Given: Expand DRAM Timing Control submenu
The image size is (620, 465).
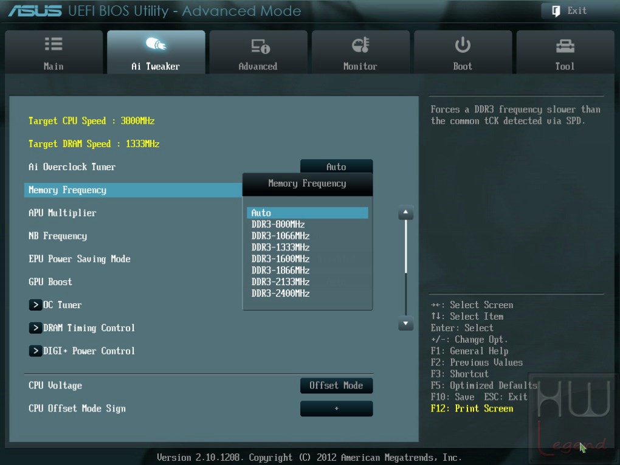Looking at the screenshot, I should pos(82,328).
